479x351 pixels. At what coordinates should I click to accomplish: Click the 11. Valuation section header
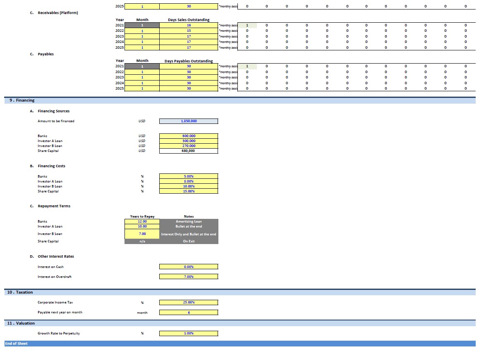(240, 323)
